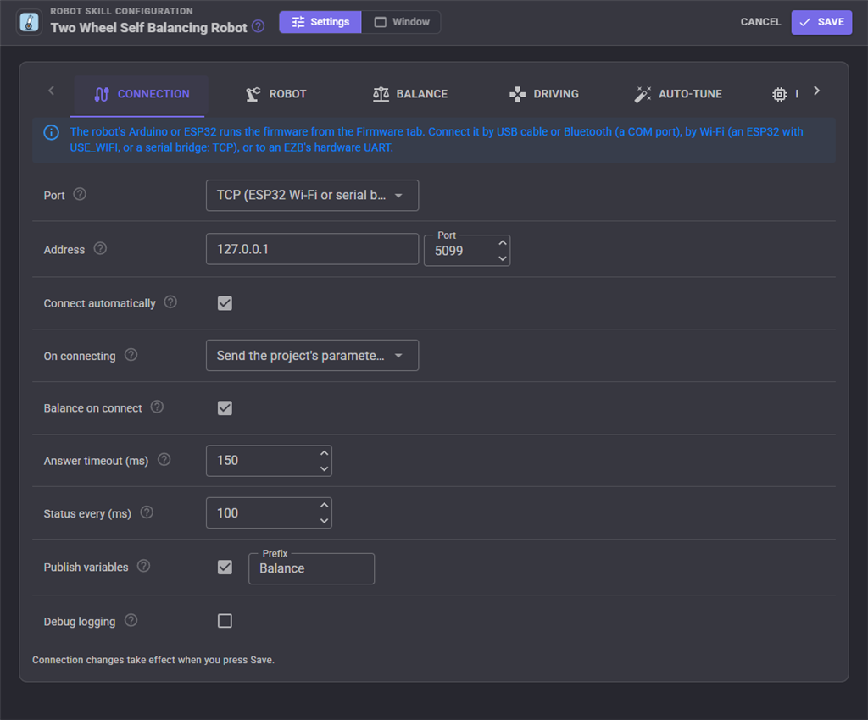Increment the Answer timeout value
868x720 pixels.
coord(325,453)
